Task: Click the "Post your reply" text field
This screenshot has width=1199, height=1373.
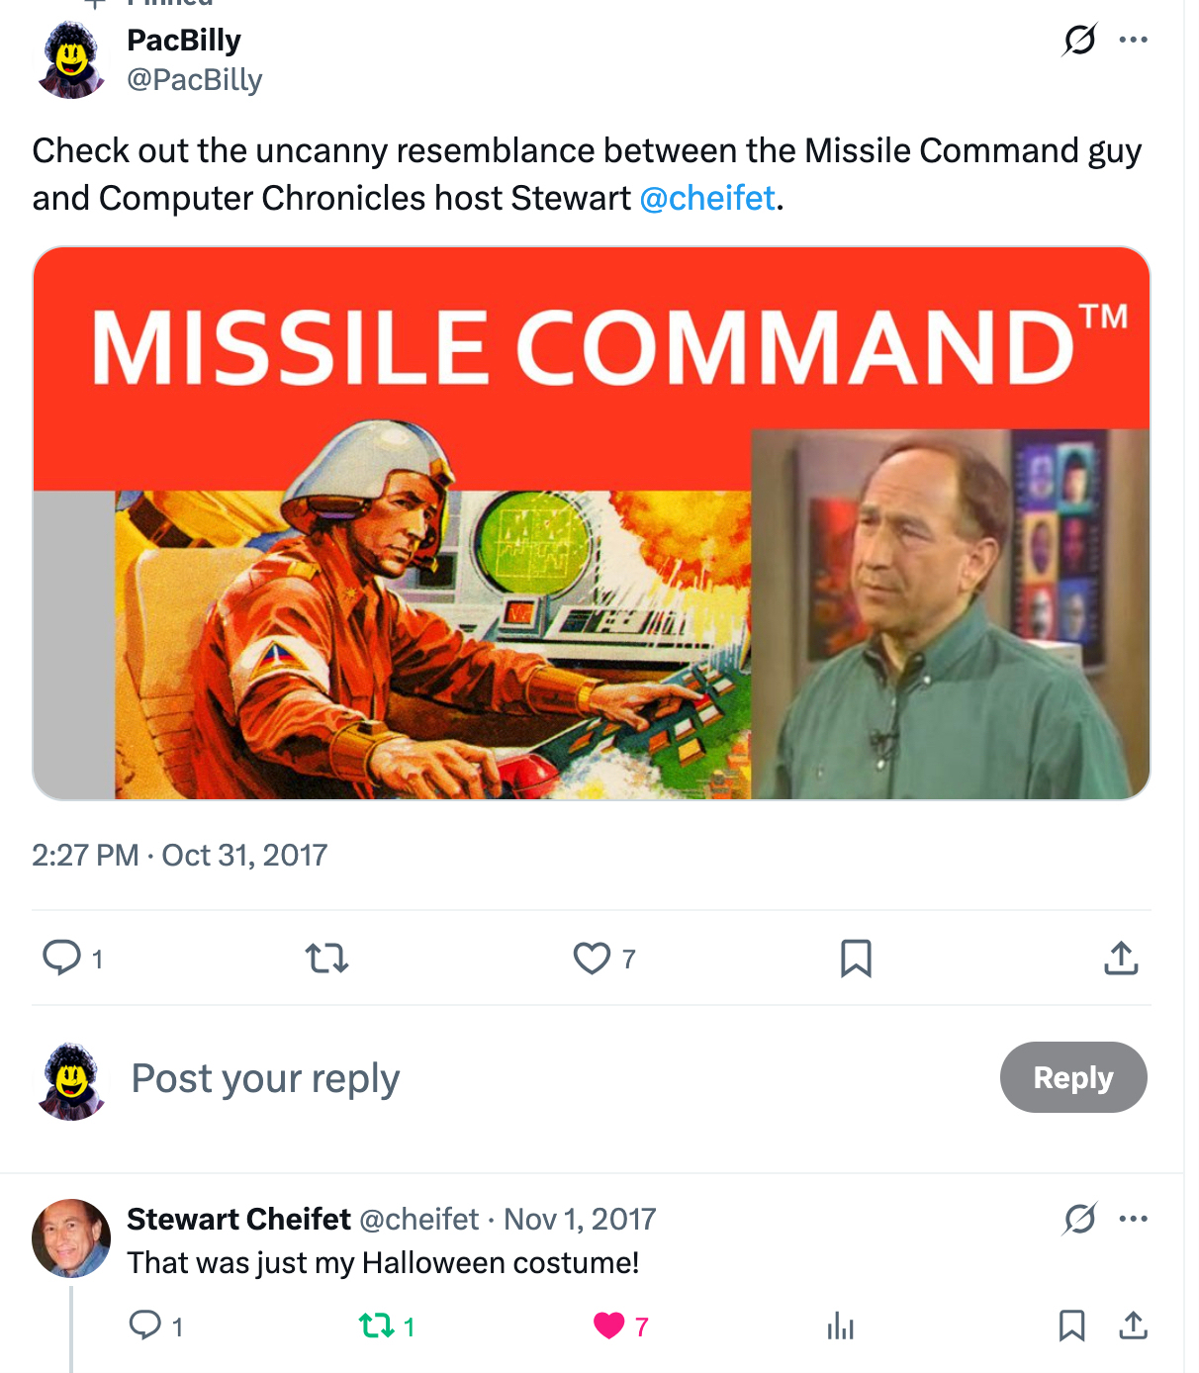Action: [x=265, y=1078]
